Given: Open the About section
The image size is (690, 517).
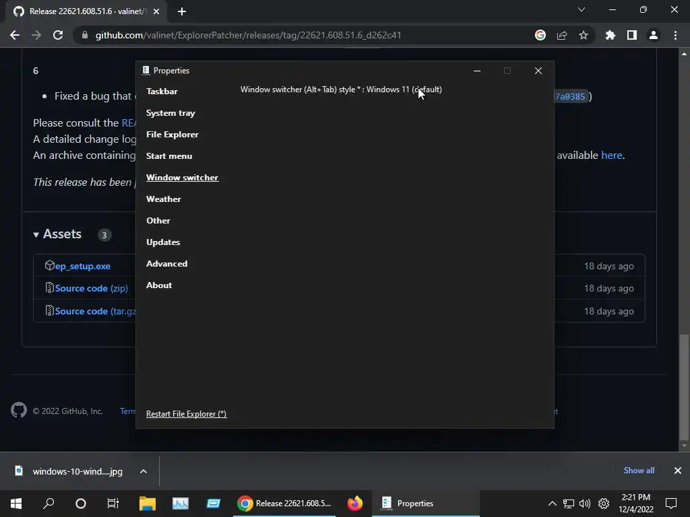Looking at the screenshot, I should point(159,285).
